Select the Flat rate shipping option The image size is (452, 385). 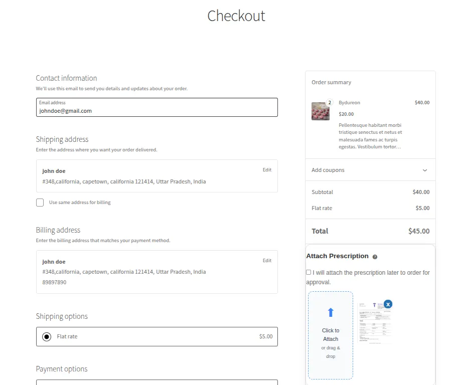(46, 336)
